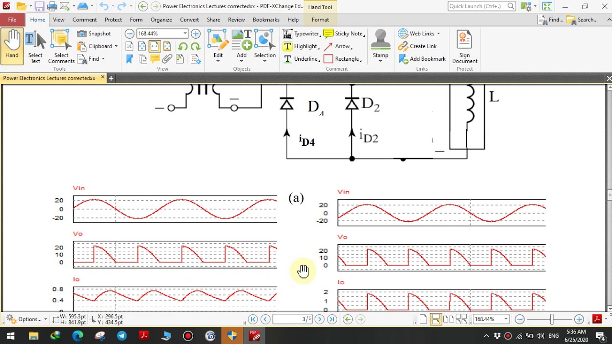Click in the Quick Launch search field

click(478, 6)
